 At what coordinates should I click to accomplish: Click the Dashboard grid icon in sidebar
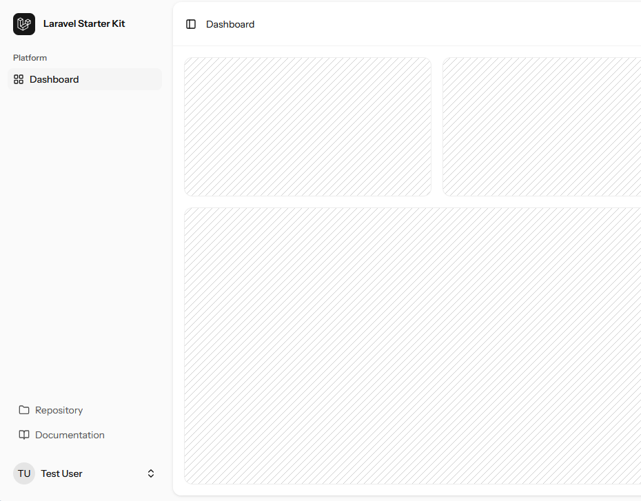(19, 79)
